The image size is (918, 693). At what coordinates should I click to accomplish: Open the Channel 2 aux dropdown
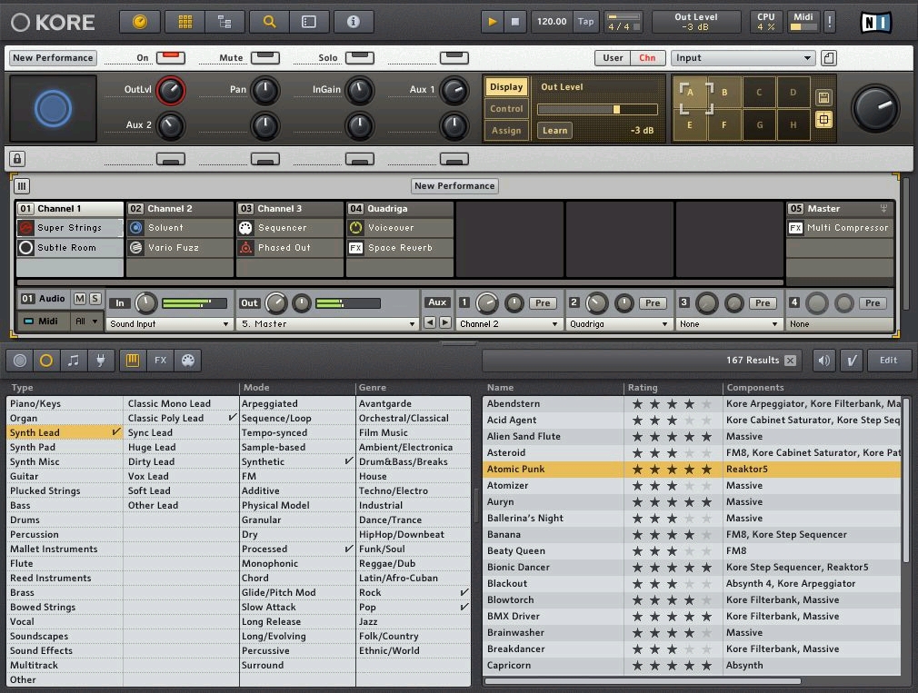point(508,324)
